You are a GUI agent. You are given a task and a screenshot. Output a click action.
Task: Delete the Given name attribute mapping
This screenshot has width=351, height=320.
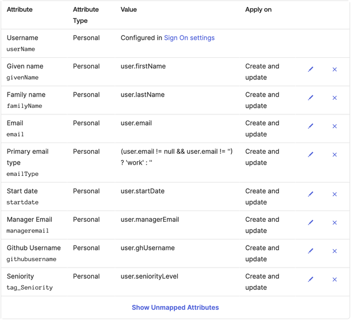335,70
